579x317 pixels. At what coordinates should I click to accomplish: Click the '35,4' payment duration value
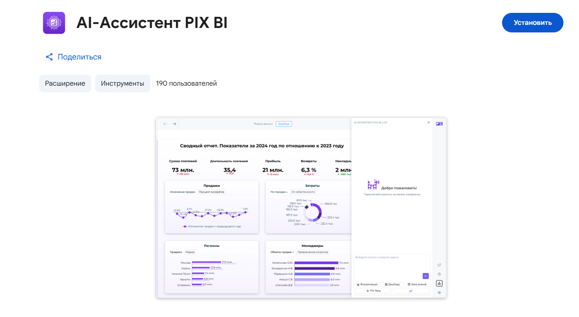click(229, 170)
